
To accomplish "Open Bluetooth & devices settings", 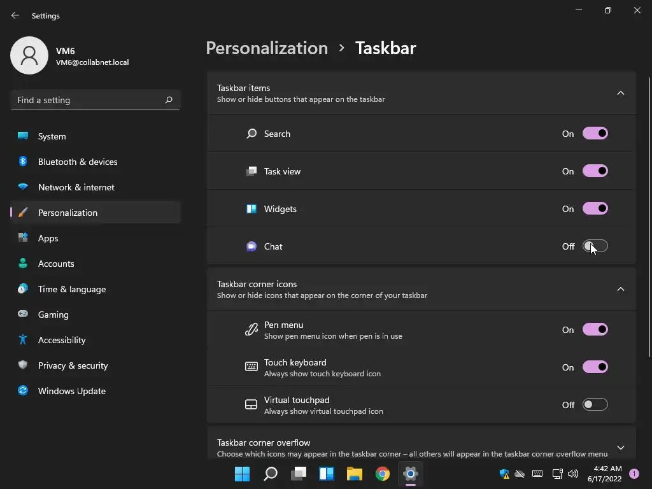I will pyautogui.click(x=96, y=162).
